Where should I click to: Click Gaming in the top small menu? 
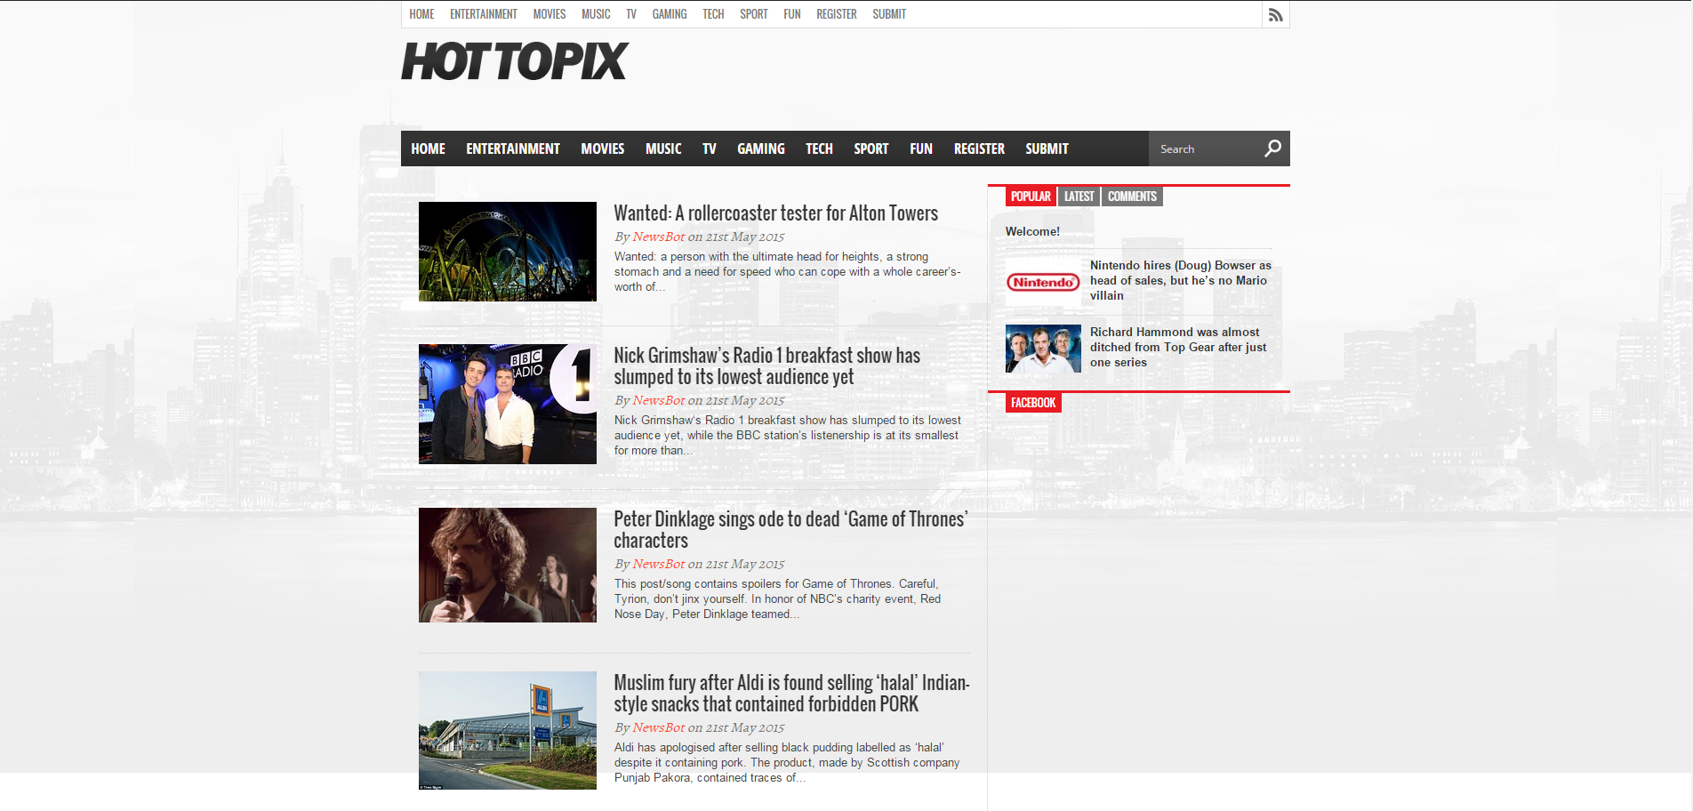tap(670, 14)
